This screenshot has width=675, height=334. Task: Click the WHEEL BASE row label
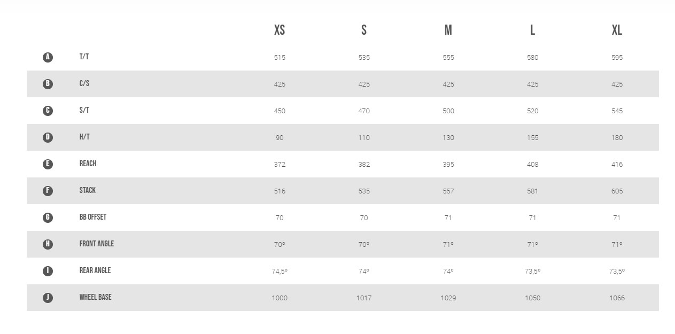point(96,297)
